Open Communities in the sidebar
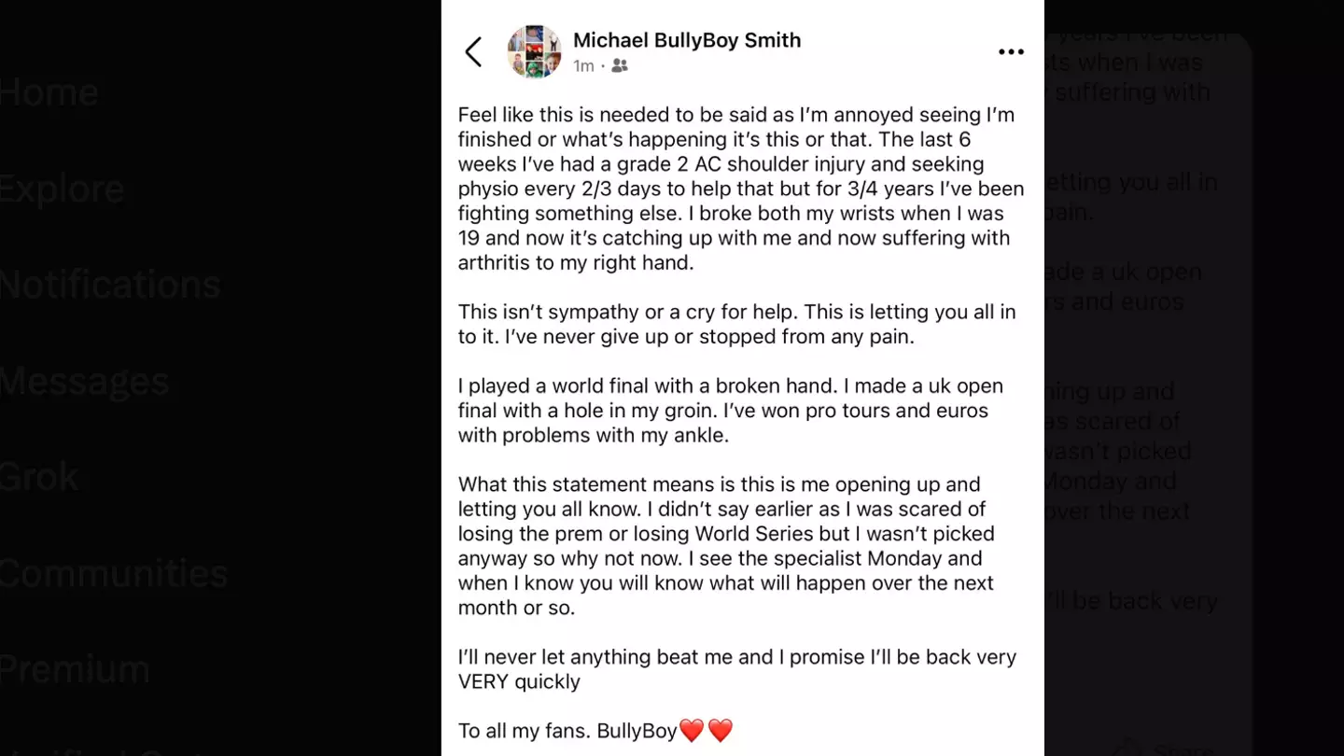Image resolution: width=1344 pixels, height=756 pixels. [113, 573]
